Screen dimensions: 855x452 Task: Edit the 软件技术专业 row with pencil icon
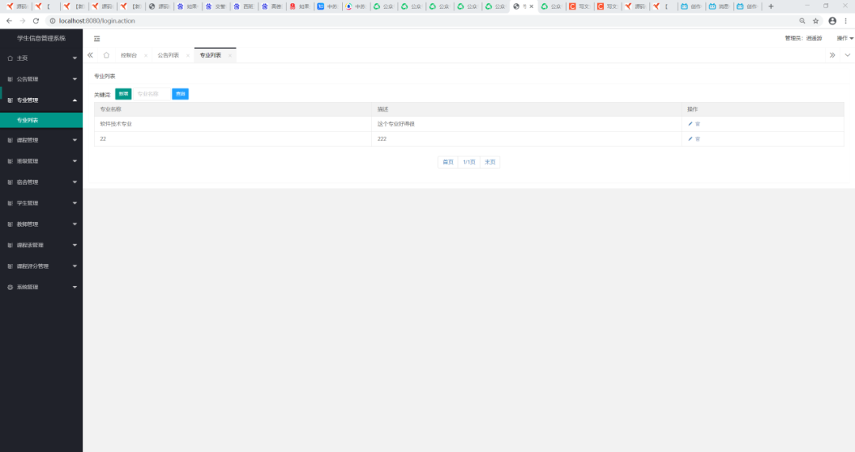tap(690, 124)
